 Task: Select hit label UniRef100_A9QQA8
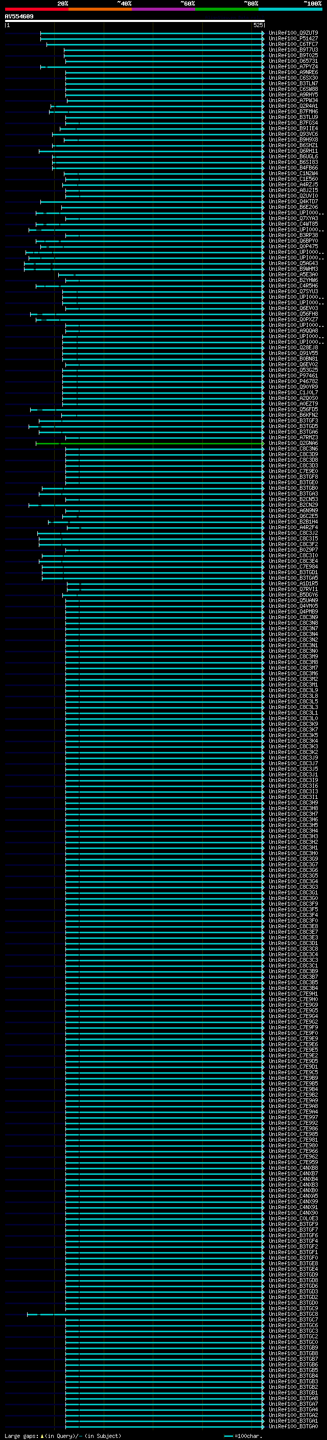point(293,331)
